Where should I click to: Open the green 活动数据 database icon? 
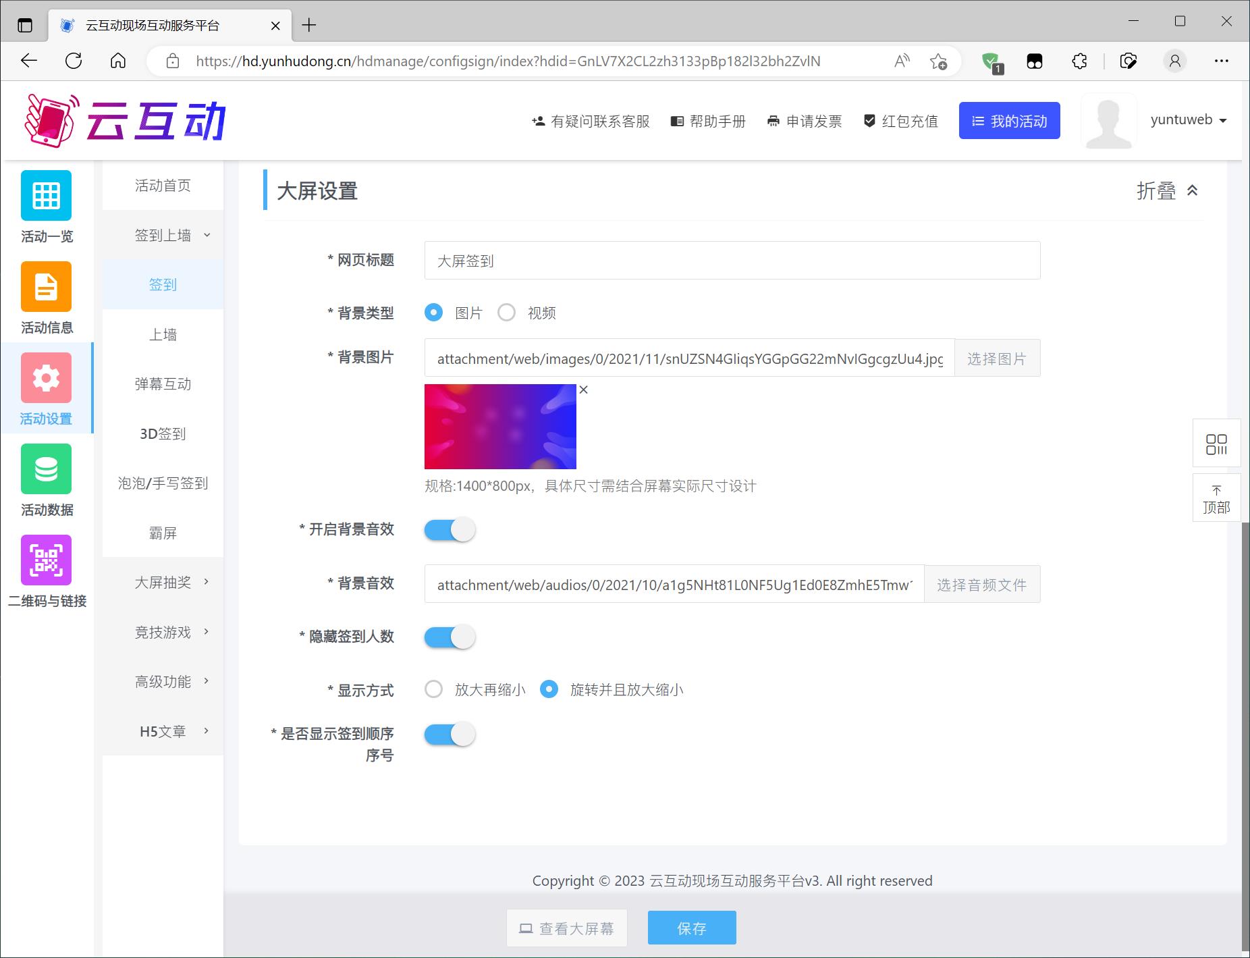(46, 469)
